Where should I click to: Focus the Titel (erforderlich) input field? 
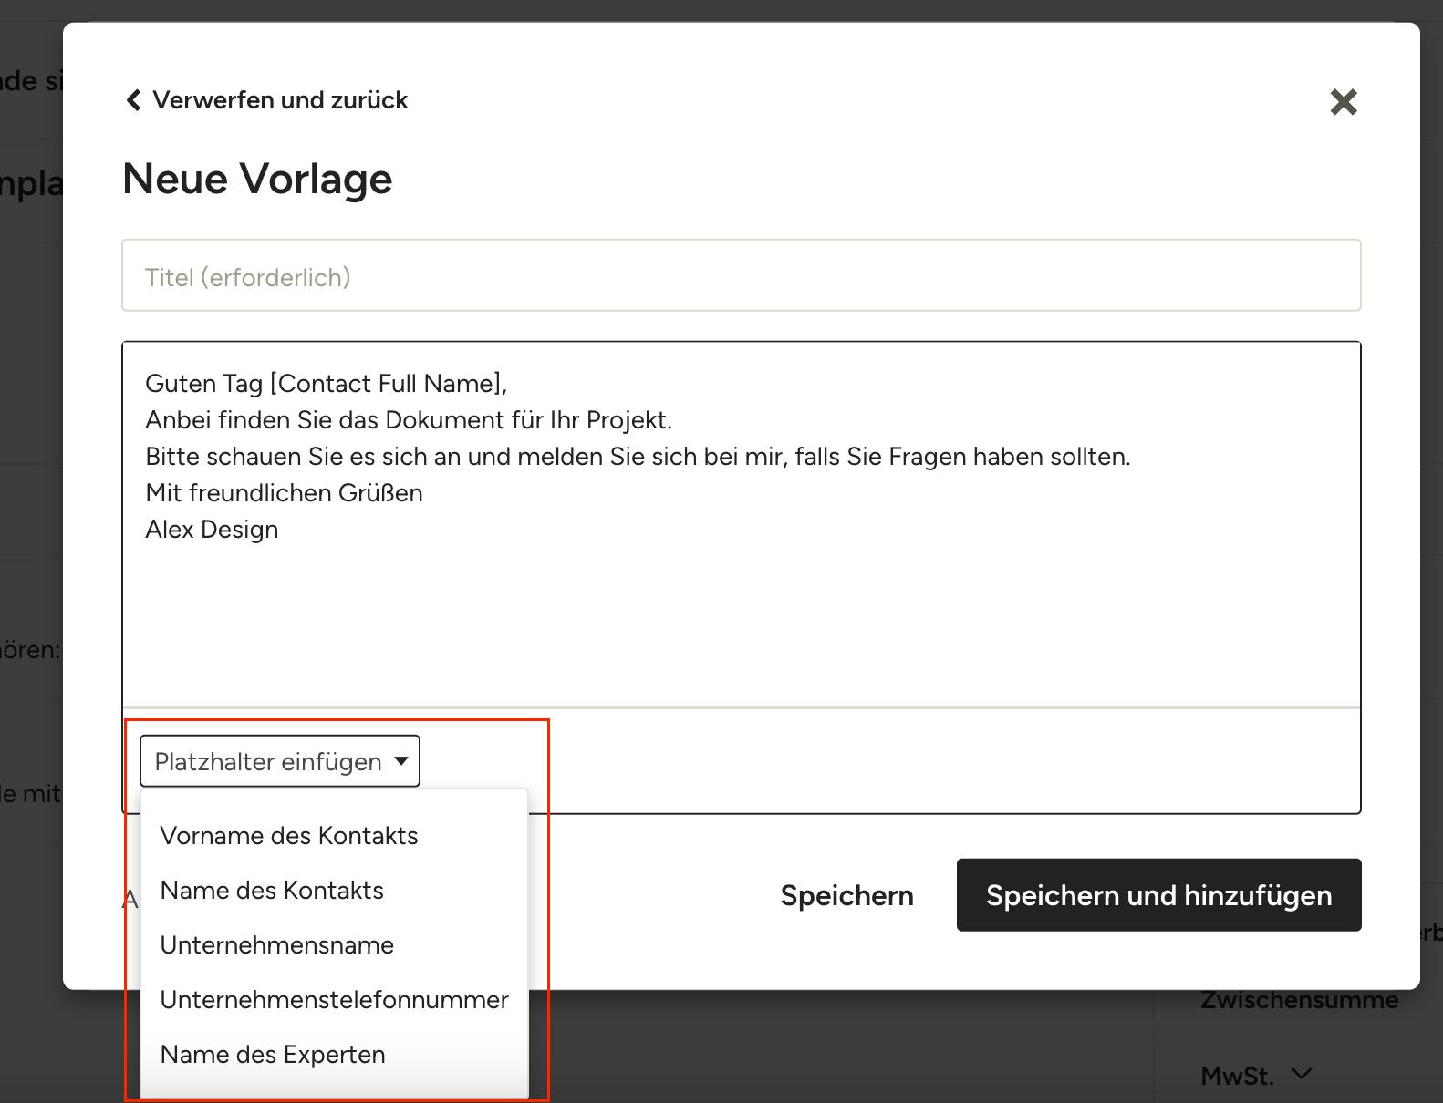(741, 276)
